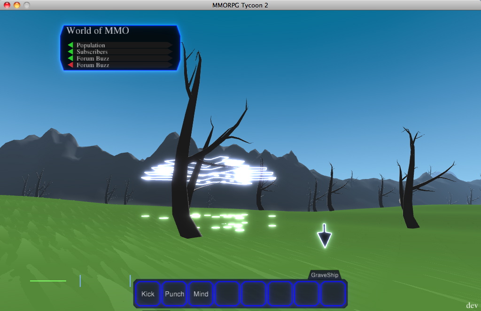This screenshot has height=311, width=481.
Task: Click the green arrow beside Subscribers
Action: coord(70,52)
